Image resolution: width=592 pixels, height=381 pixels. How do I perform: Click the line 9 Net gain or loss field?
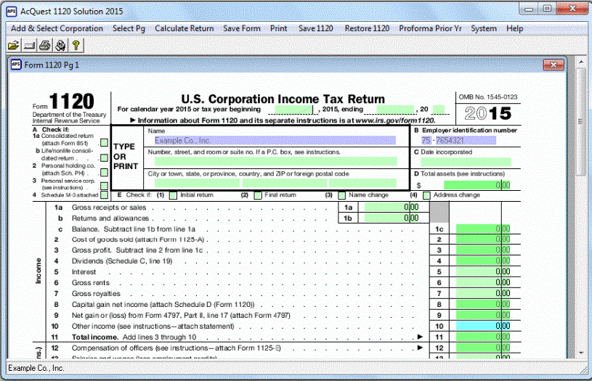[x=483, y=315]
